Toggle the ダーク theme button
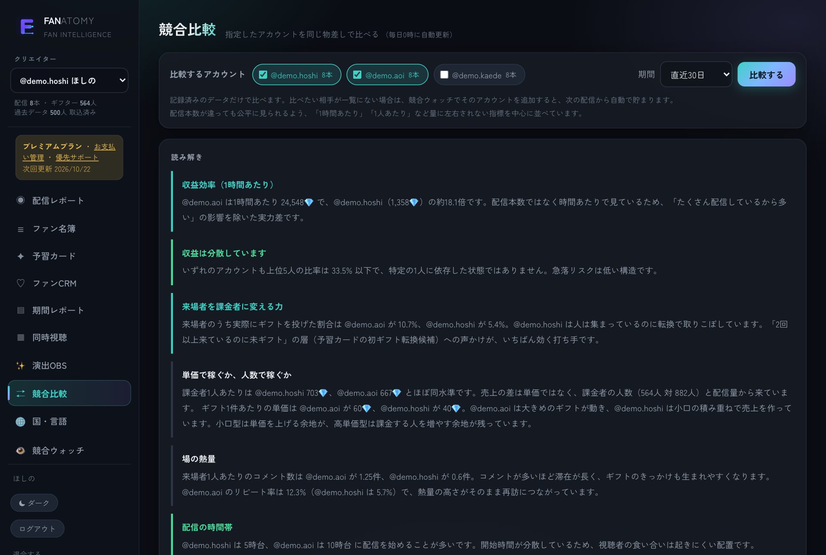 click(x=34, y=503)
